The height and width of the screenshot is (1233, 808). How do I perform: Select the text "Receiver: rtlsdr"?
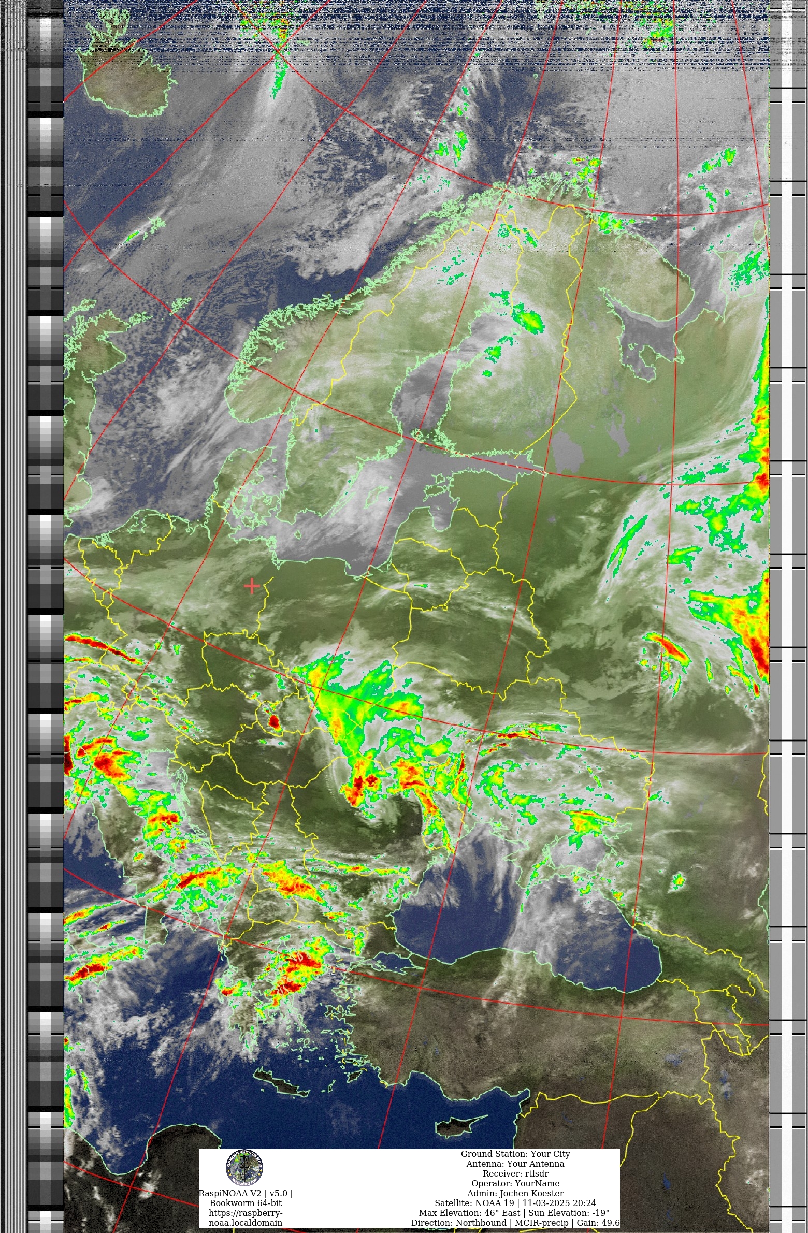coord(515,1173)
